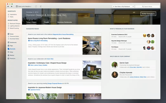The width and height of the screenshot is (166, 103).
Task: Click the cube-shaped house photo thumbnail
Action: (x=92, y=70)
